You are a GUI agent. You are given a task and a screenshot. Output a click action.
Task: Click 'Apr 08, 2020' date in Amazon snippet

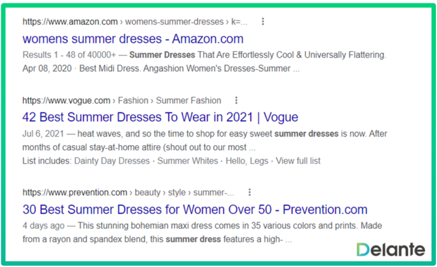(47, 68)
